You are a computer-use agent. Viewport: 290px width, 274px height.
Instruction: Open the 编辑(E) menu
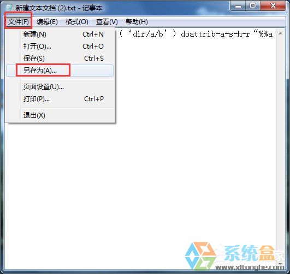[x=47, y=22]
